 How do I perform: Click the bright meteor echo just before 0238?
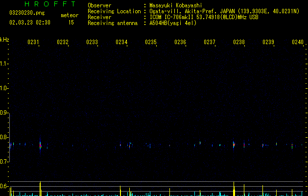coord(234,145)
